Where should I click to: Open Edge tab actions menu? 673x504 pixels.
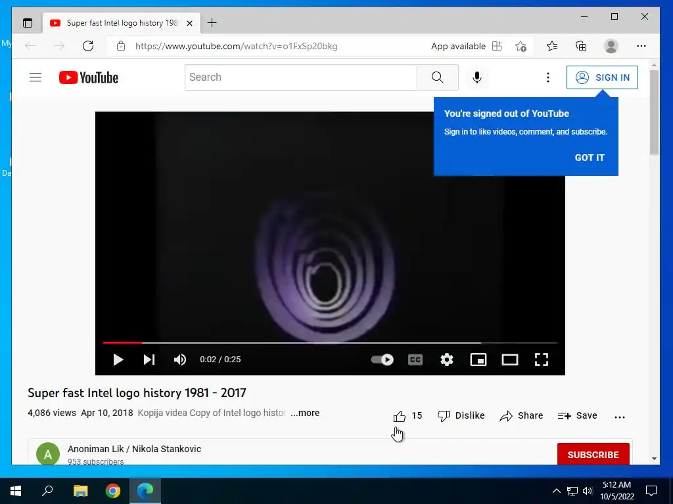28,23
